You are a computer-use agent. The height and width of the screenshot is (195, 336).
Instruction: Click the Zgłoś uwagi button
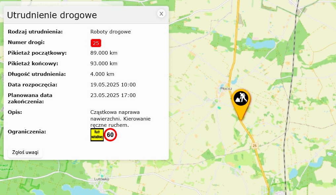(x=25, y=153)
